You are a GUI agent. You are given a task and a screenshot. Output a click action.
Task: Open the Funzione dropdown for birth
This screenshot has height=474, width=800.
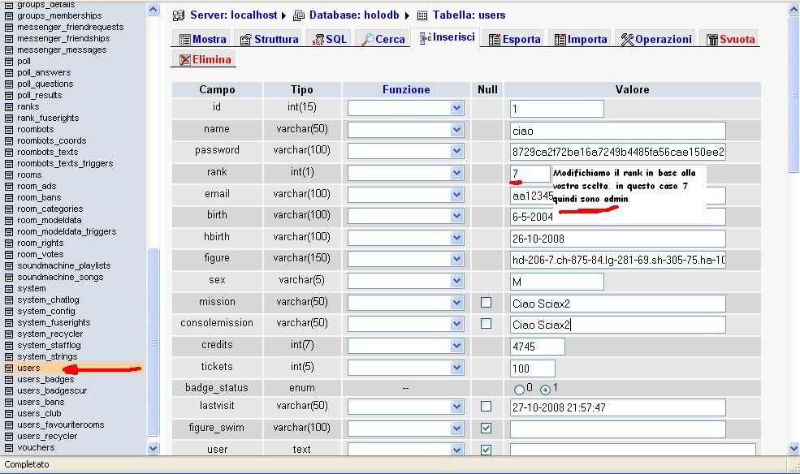click(x=406, y=216)
